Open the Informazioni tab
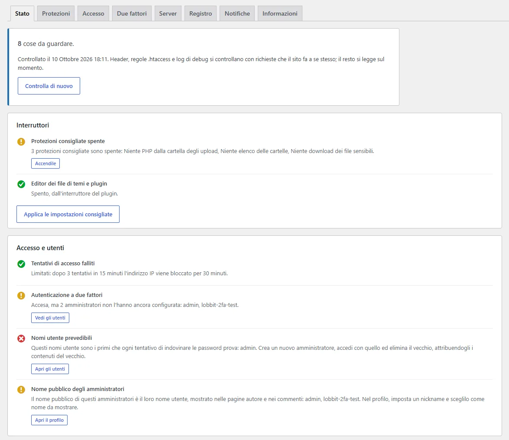This screenshot has height=440, width=509. [x=280, y=13]
